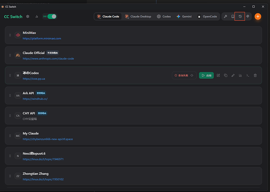270x192 pixels.
Task: Select the Ark API provider name
Action: (x=28, y=93)
